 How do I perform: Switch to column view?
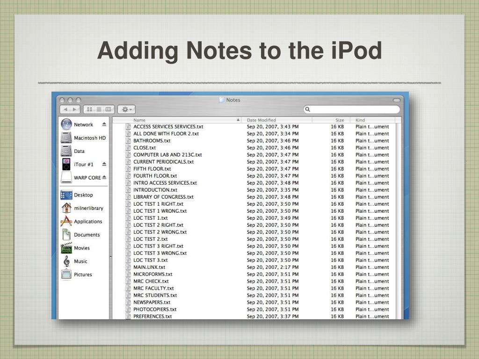[x=109, y=109]
